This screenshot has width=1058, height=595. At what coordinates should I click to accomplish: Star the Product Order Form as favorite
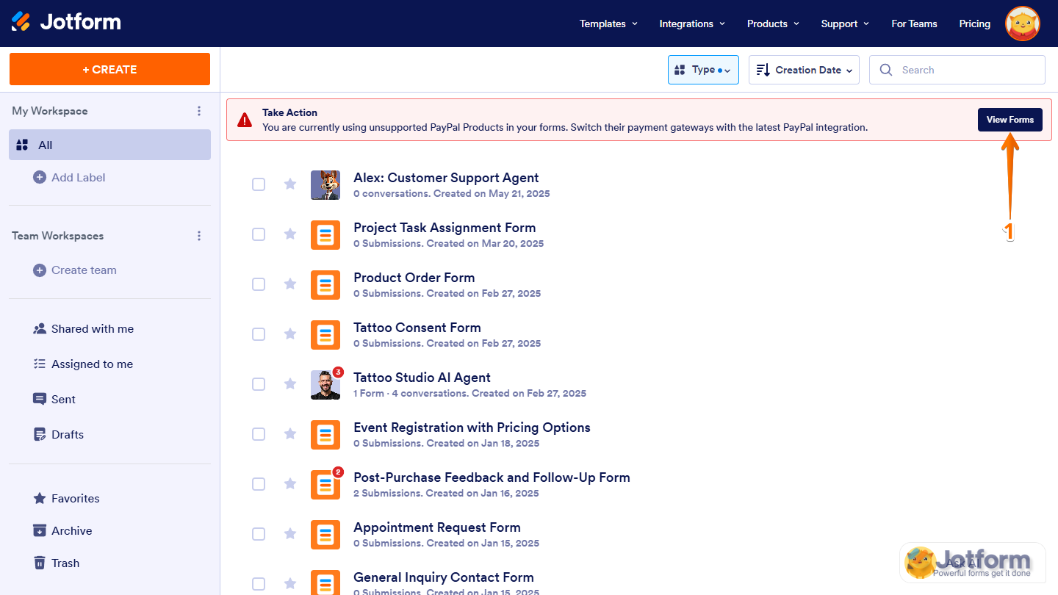point(290,284)
